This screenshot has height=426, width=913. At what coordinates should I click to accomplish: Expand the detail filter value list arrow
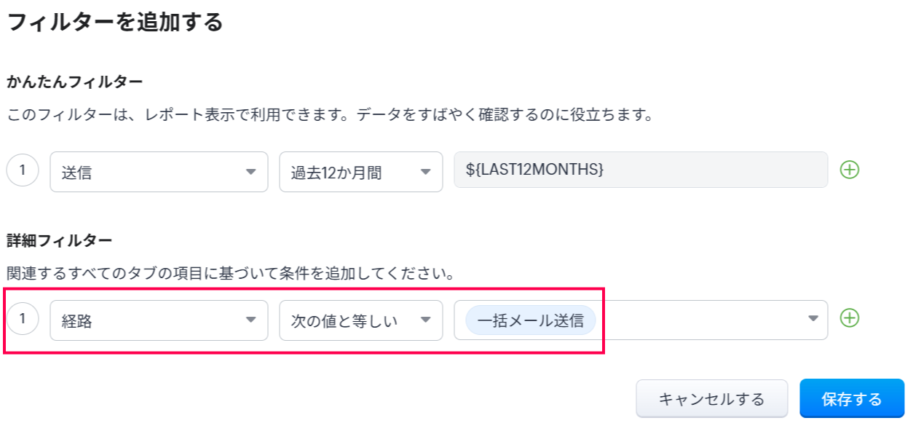[813, 319]
